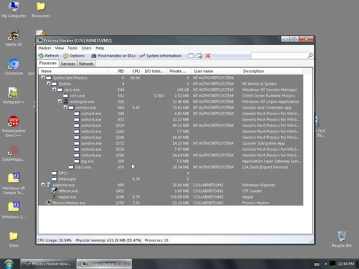Select the DPCs row
359x269 pixels.
point(171,173)
